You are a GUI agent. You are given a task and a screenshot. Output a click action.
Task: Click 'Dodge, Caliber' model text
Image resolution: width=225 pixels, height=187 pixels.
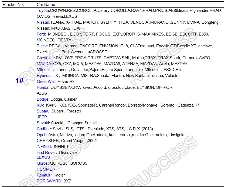point(64,99)
